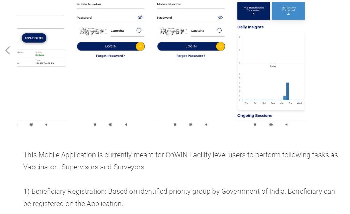This screenshot has height=214, width=350.
Task: Open the Total Sessions Conducted card
Action: click(288, 11)
